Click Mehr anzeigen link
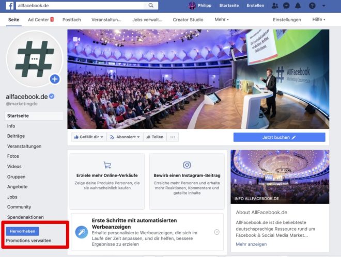This screenshot has width=341, height=257. coord(251,244)
